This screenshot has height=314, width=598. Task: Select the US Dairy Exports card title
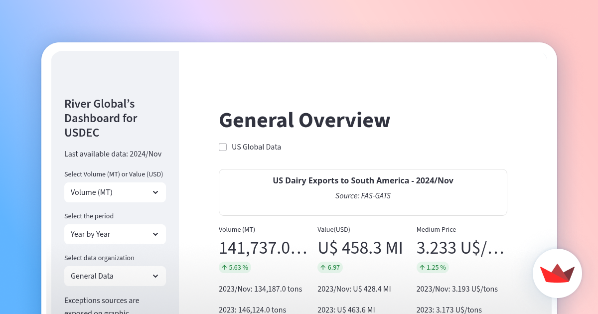click(363, 180)
